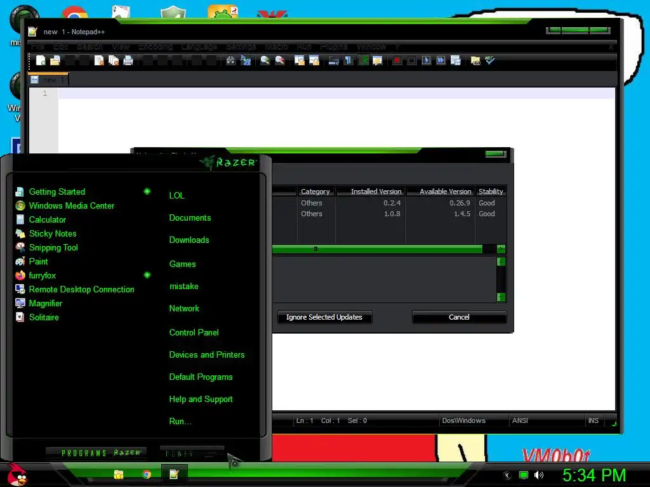Click Run... in the Start menu

tap(180, 422)
